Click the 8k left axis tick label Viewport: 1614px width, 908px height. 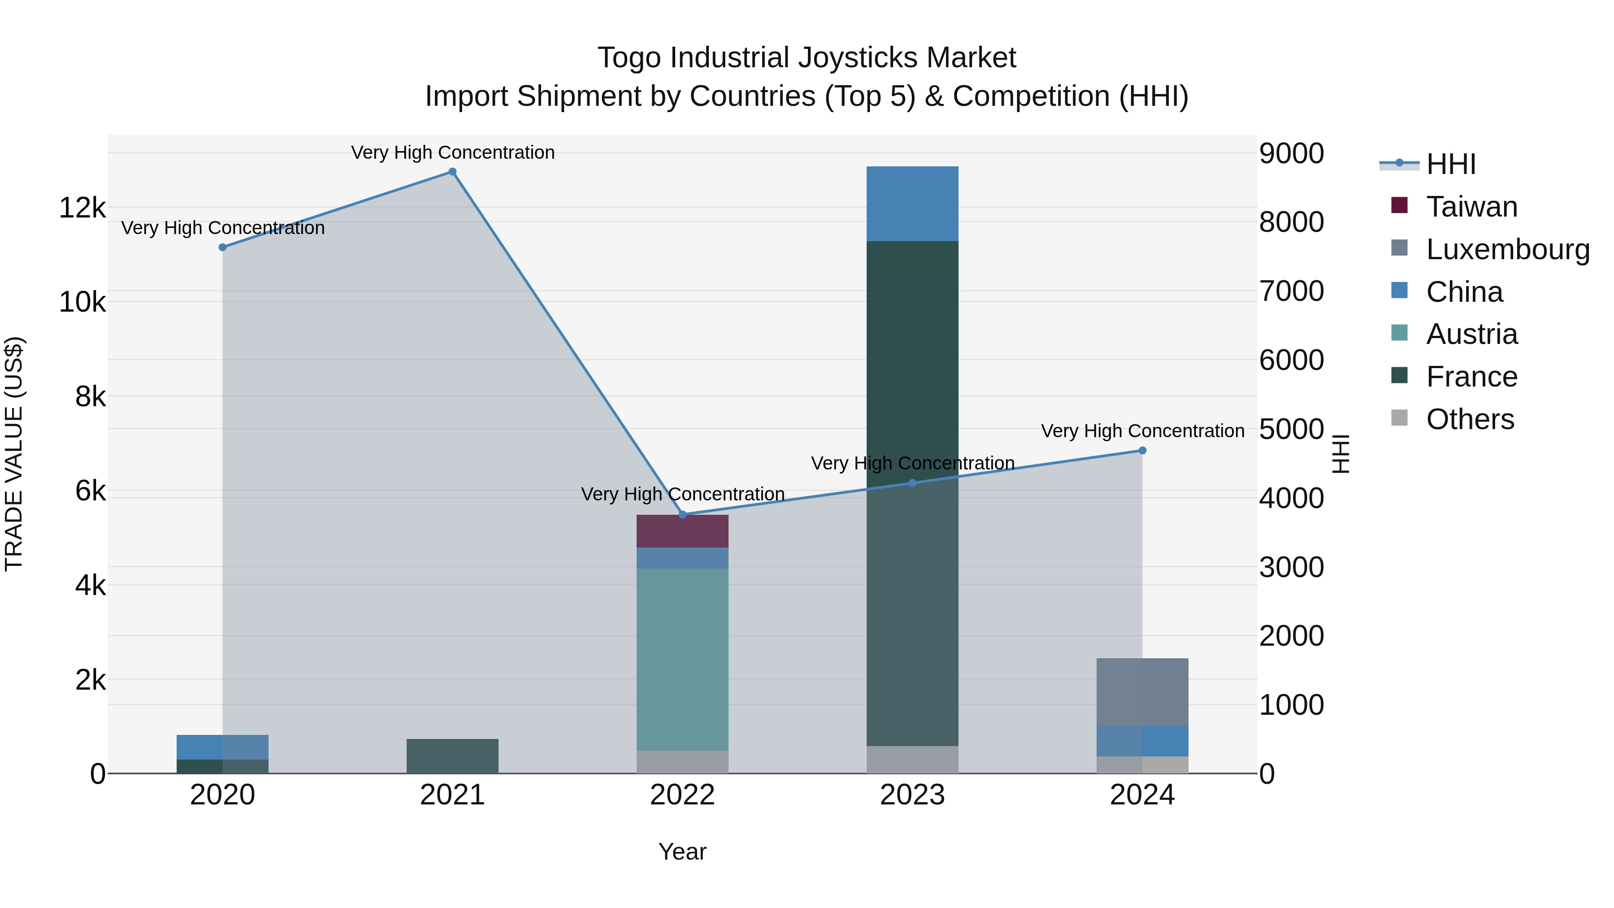[90, 397]
